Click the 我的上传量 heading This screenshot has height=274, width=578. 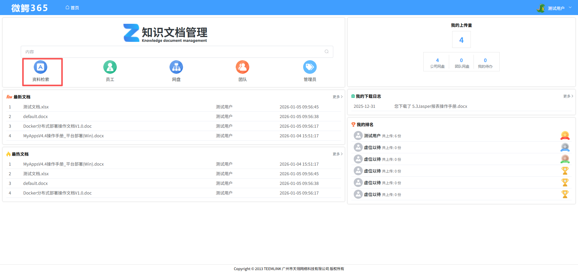(461, 25)
